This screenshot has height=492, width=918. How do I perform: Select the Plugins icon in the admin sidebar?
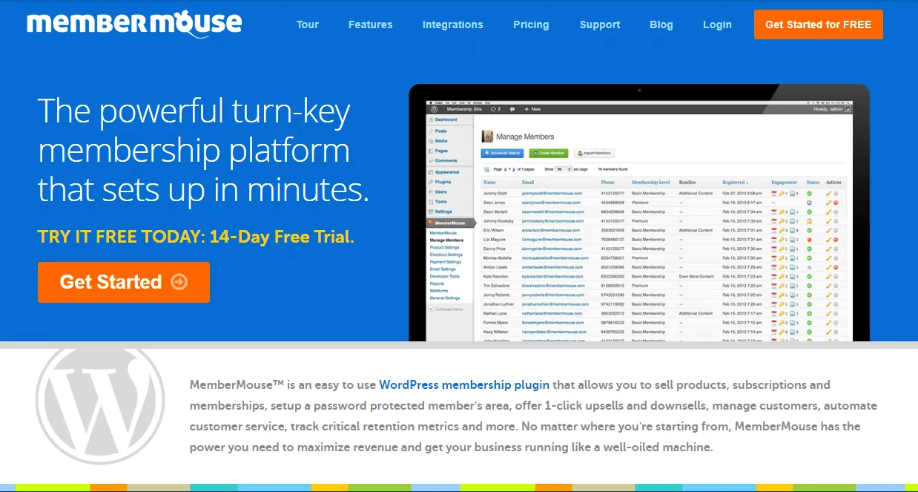tap(429, 182)
